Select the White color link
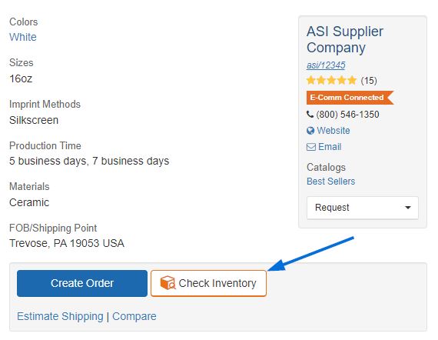Viewport: 438px width, 340px height. click(23, 37)
